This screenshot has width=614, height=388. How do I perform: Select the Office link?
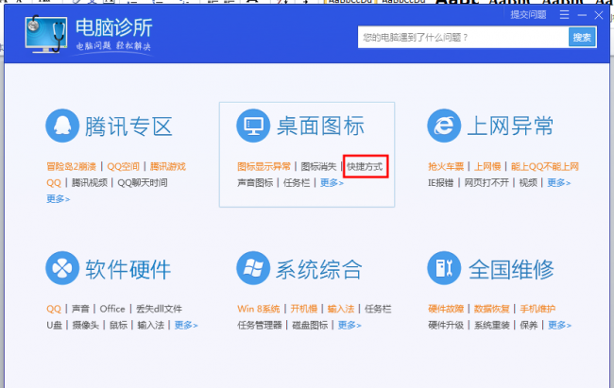112,309
